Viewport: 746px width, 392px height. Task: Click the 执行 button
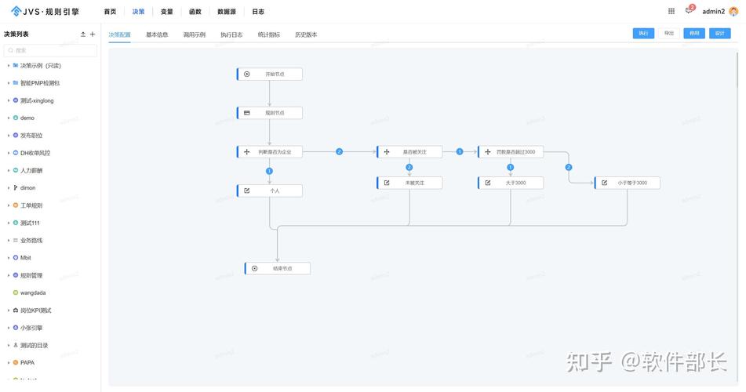(643, 34)
